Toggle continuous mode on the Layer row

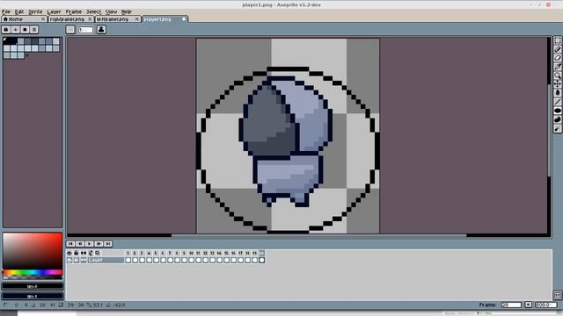point(84,260)
